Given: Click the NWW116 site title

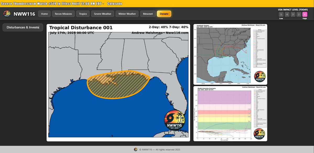Looking at the screenshot, I should click(x=24, y=14).
